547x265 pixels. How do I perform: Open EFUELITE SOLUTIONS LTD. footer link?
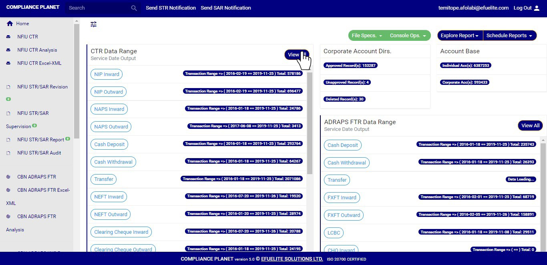[x=292, y=259]
